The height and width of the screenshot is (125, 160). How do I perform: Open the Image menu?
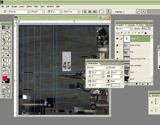pos(14,6)
